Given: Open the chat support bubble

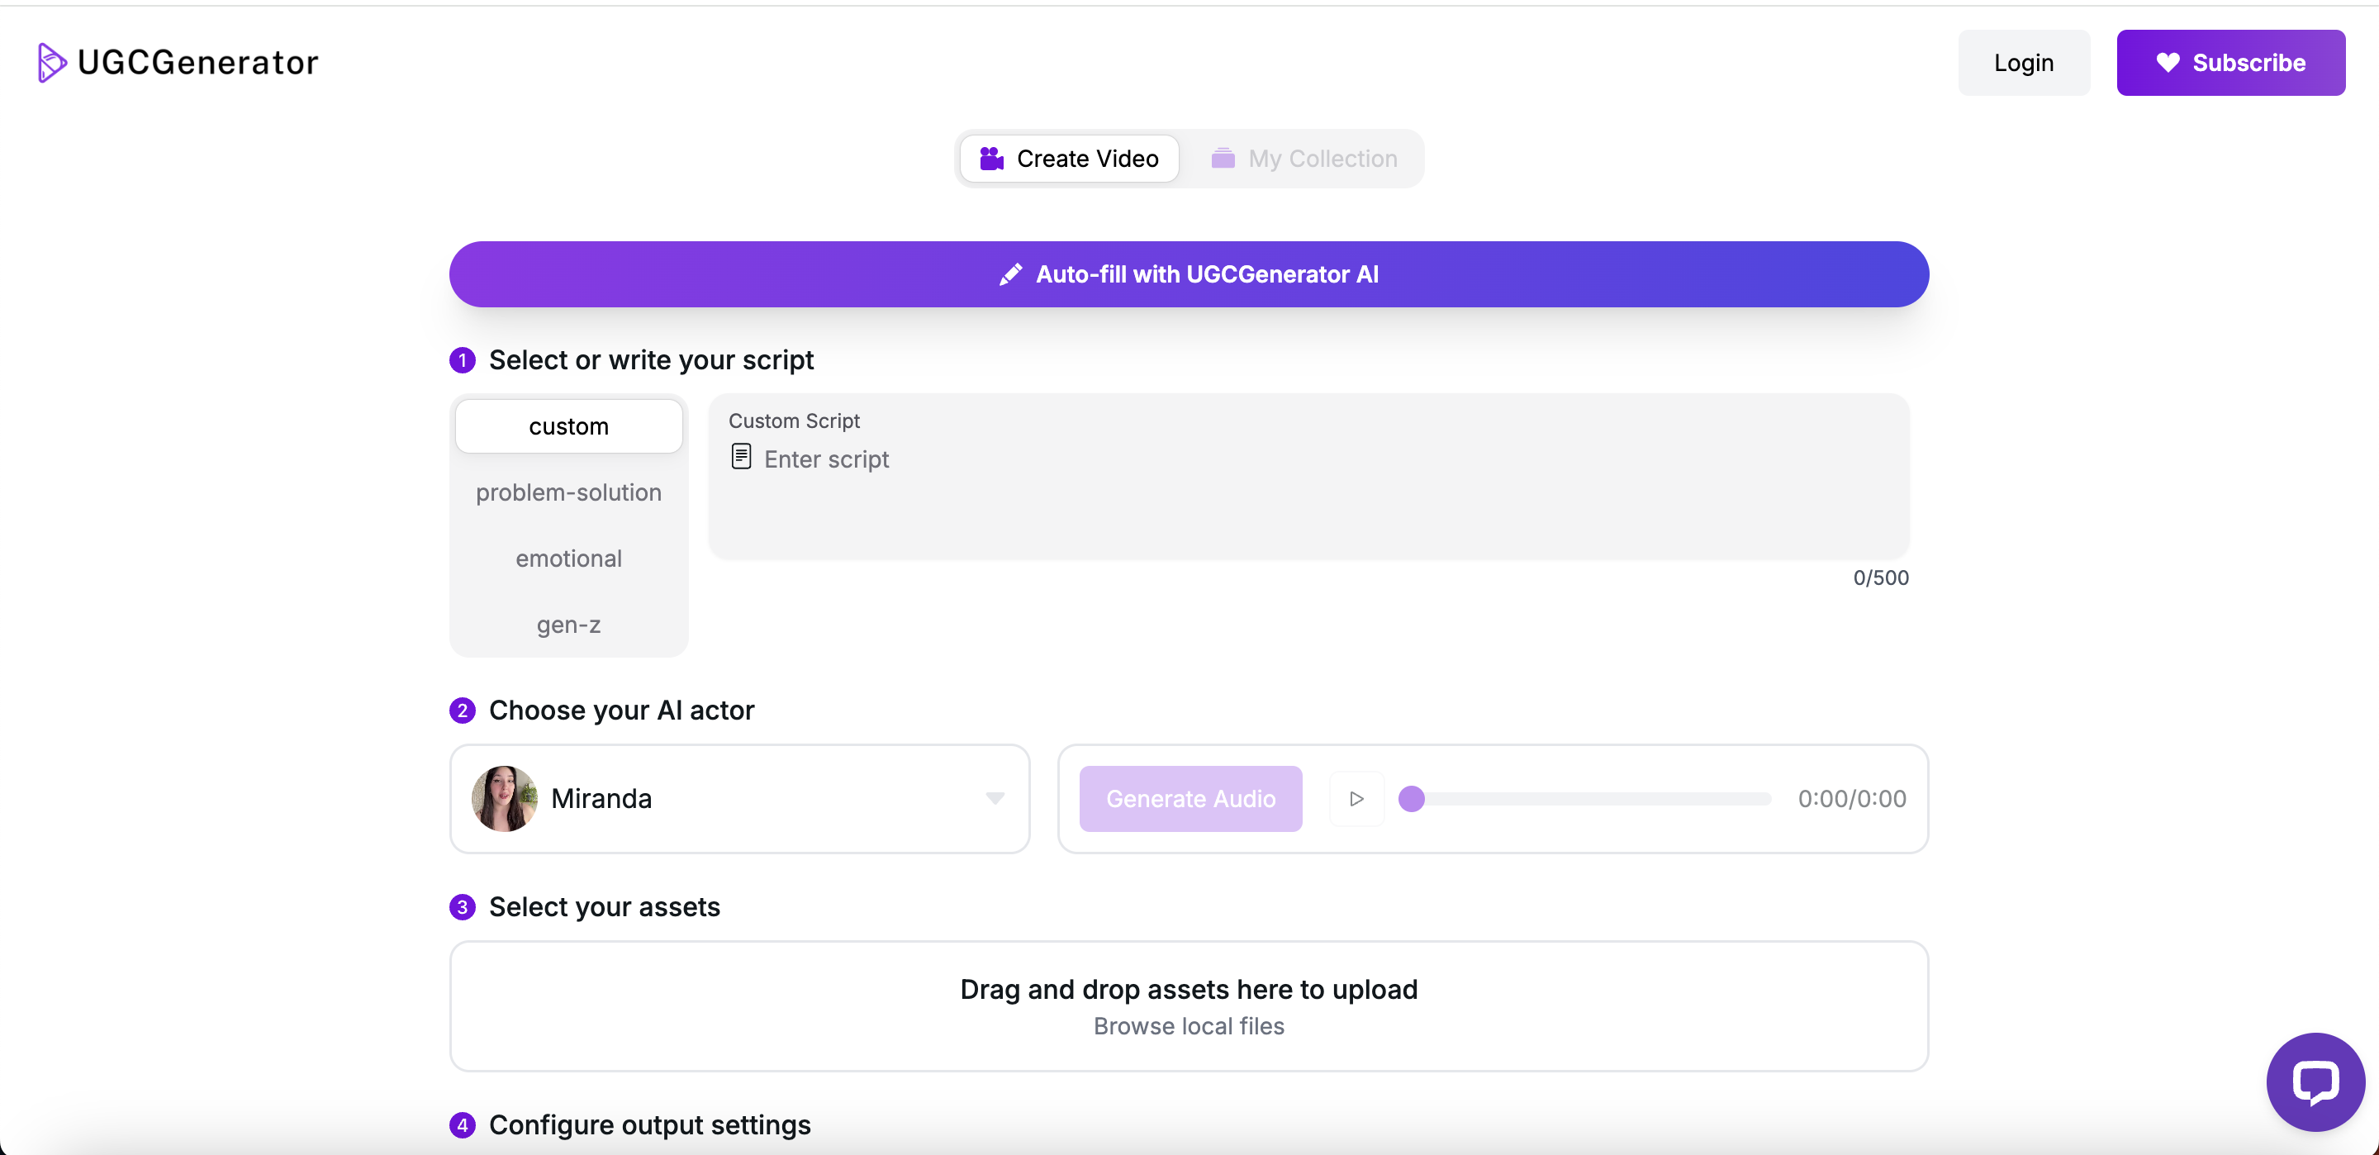Looking at the screenshot, I should tap(2315, 1081).
